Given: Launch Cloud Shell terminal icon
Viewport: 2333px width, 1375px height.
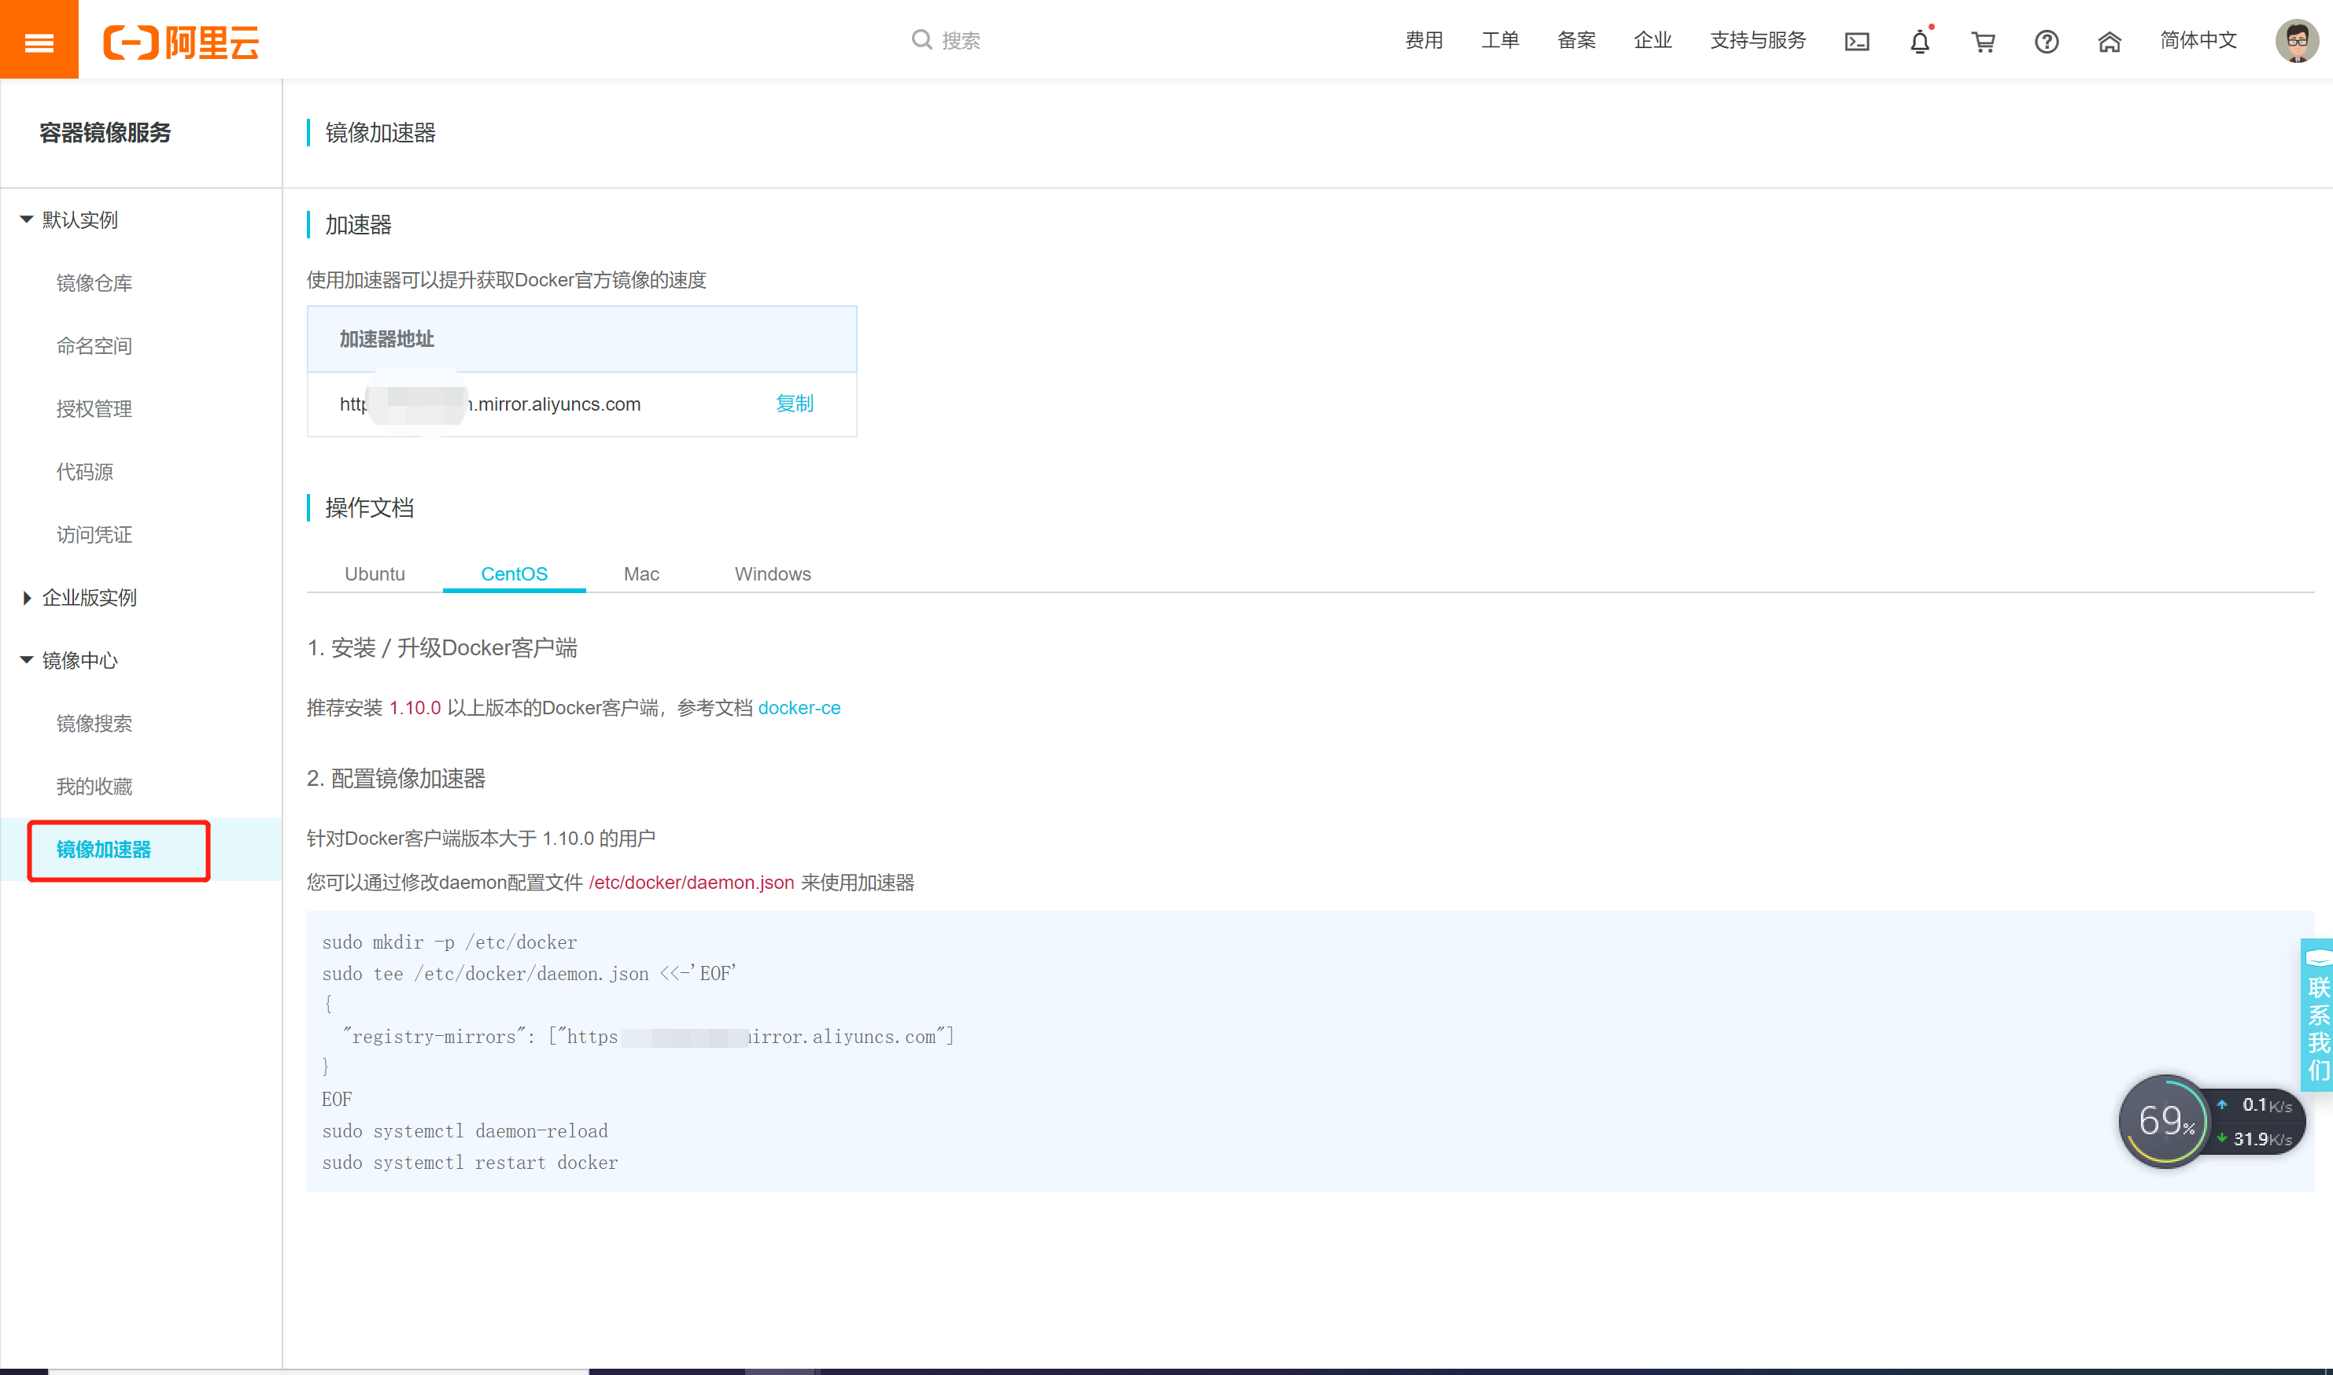Looking at the screenshot, I should (x=1857, y=41).
